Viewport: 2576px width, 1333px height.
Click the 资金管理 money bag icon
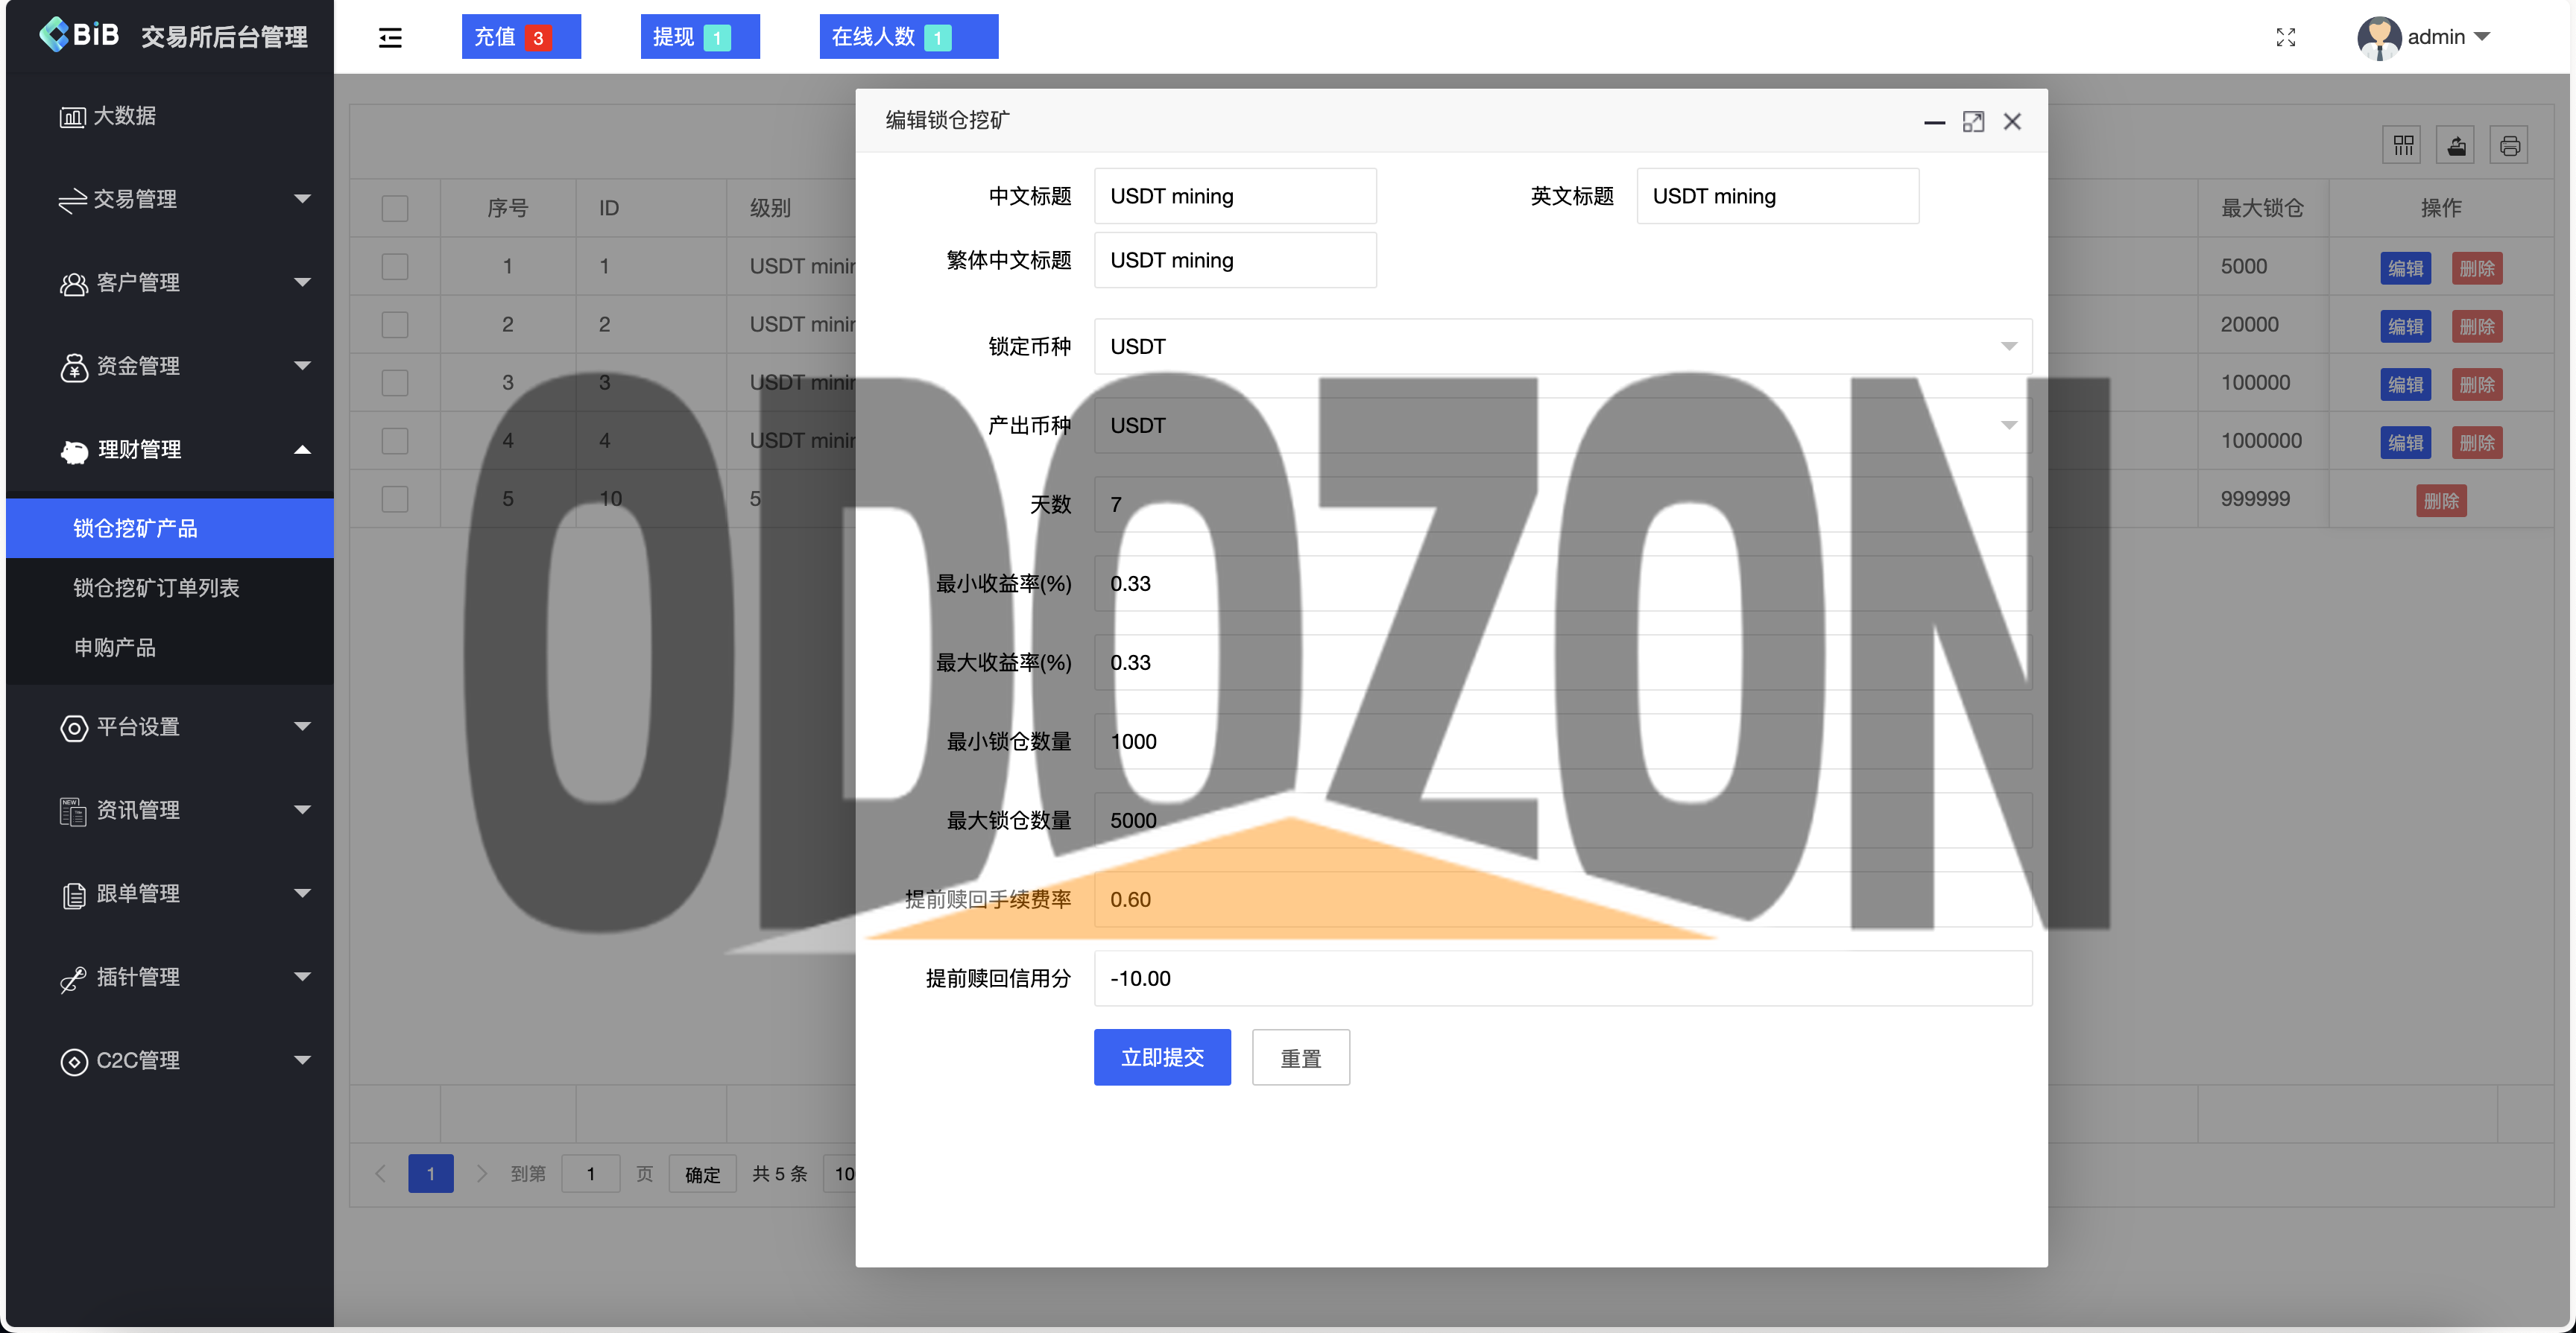pos(73,367)
